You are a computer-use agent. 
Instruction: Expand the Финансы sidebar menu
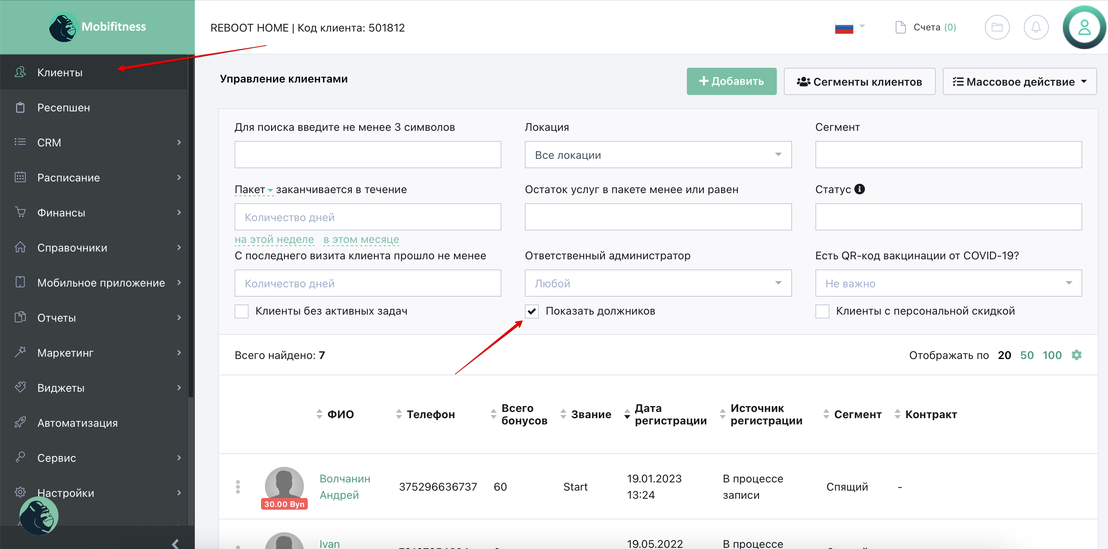pos(61,212)
